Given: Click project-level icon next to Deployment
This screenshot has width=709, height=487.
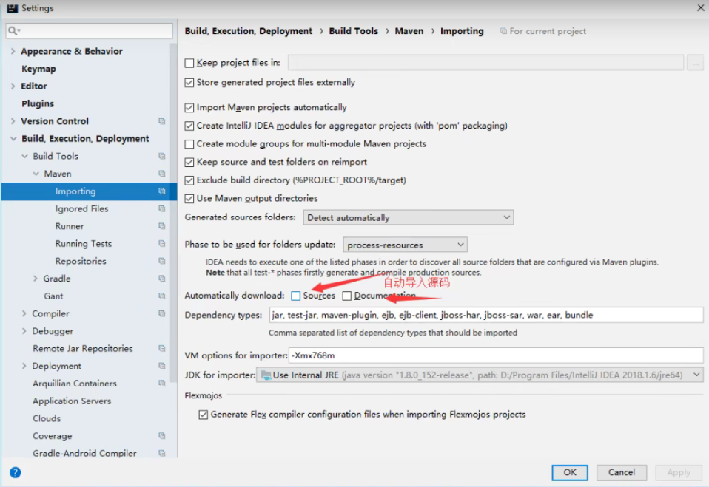Looking at the screenshot, I should point(161,366).
